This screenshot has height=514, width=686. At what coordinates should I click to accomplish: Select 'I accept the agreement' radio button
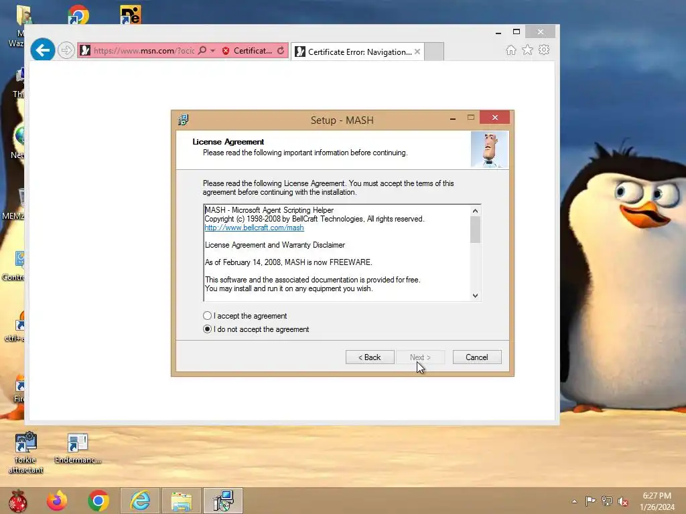tap(208, 316)
